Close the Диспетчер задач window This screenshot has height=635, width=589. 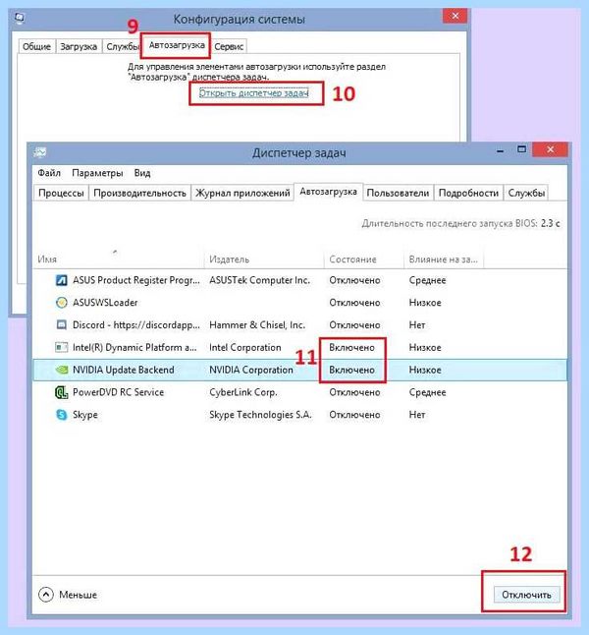(550, 149)
